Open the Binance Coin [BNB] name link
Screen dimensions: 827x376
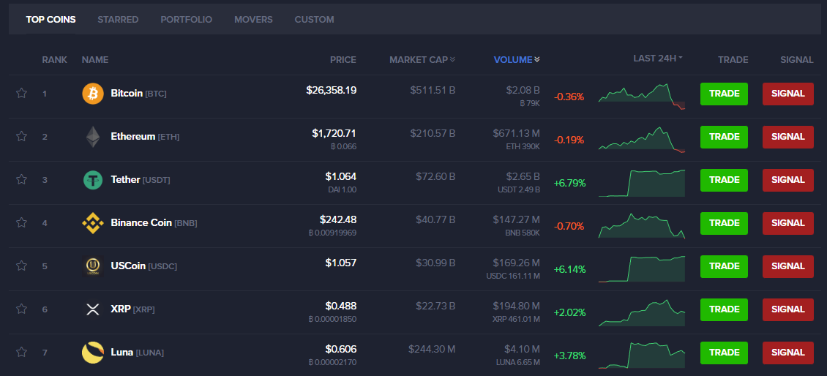[x=154, y=223]
